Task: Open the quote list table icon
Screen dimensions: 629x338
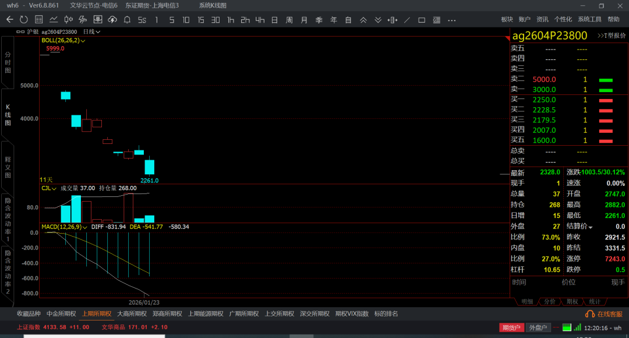Action: (39, 20)
